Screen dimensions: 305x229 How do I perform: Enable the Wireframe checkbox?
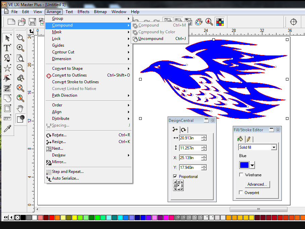point(241,175)
